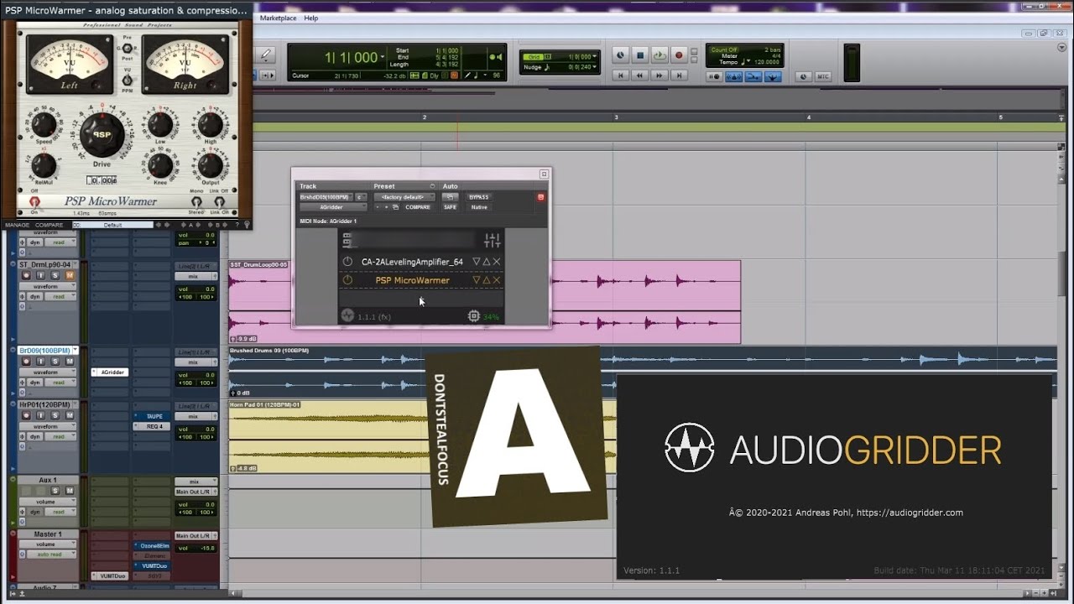This screenshot has height=604, width=1074.
Task: Remove PSP MicroWarmer from chain
Action: 497,280
